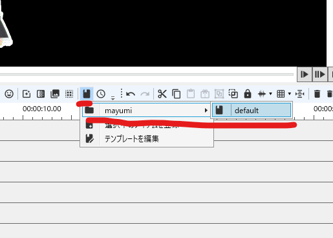
Task: Click the play button beside seek bar
Action: tap(305, 74)
